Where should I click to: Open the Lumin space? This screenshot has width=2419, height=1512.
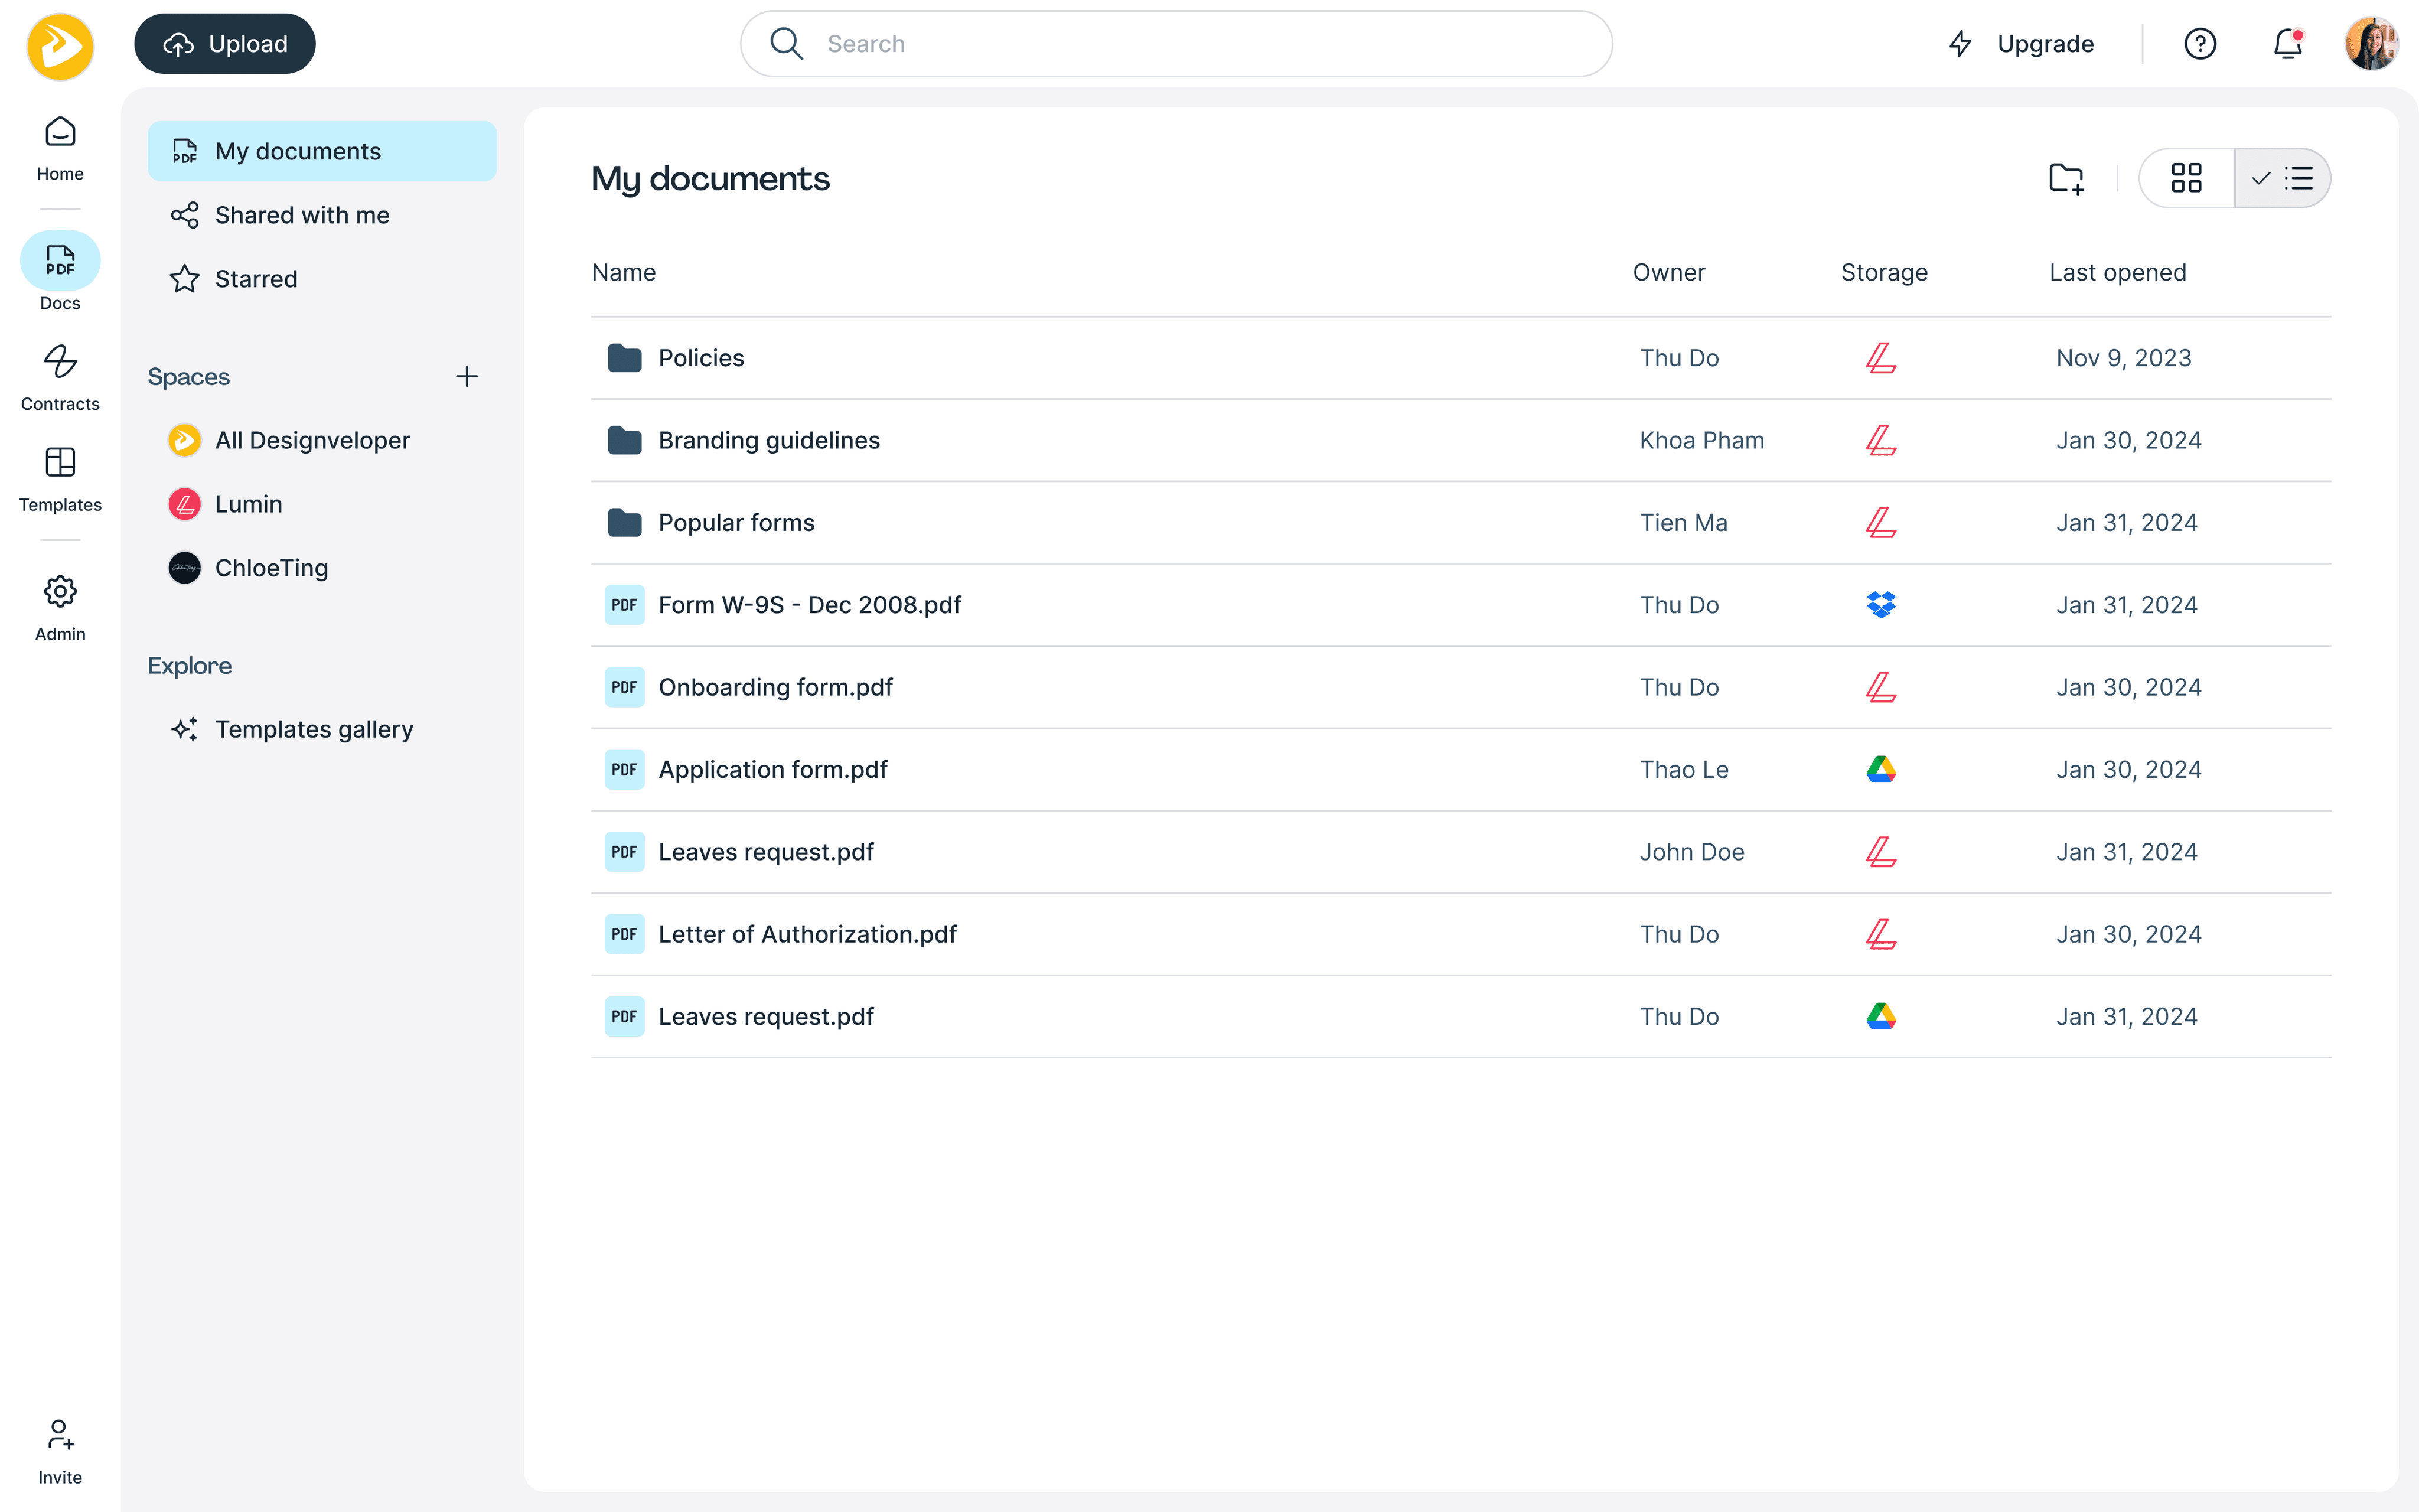point(248,504)
